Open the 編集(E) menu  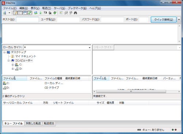click(x=24, y=8)
